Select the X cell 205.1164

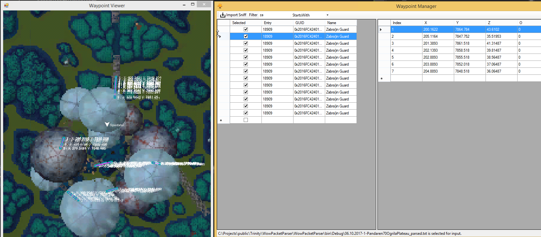click(x=438, y=36)
